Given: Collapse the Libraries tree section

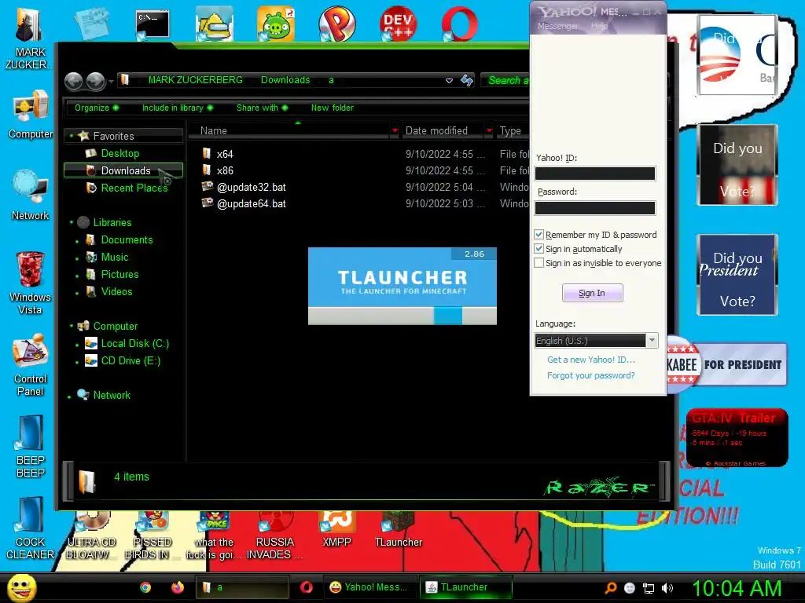Looking at the screenshot, I should click(72, 222).
